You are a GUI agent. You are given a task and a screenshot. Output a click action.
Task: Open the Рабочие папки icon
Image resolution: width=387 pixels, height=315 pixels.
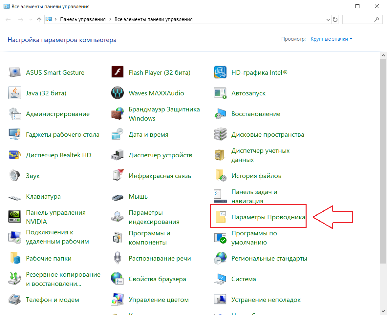click(15, 258)
